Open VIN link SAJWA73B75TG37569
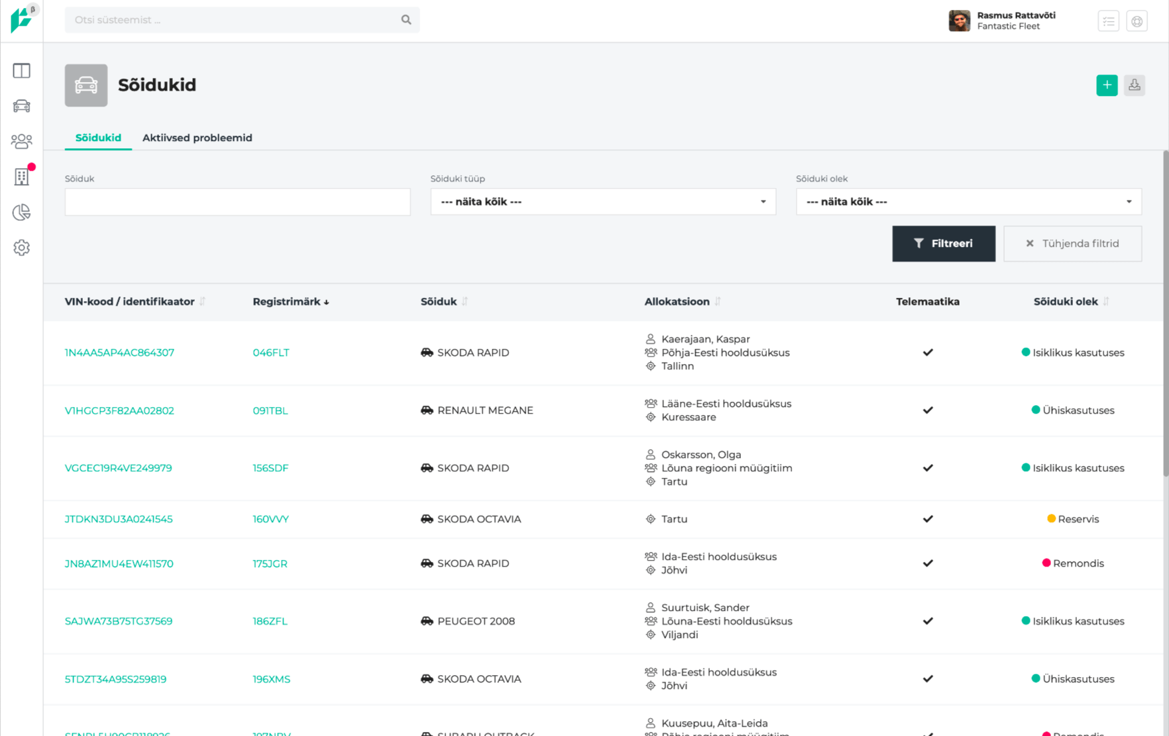 click(119, 621)
